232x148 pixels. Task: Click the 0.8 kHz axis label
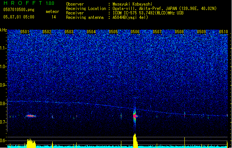pyautogui.click(x=3, y=104)
